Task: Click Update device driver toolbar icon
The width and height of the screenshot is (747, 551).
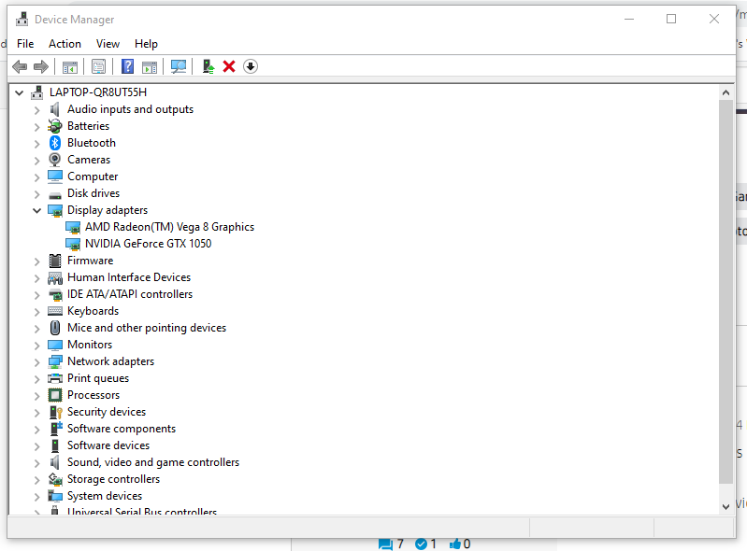Action: [x=208, y=66]
